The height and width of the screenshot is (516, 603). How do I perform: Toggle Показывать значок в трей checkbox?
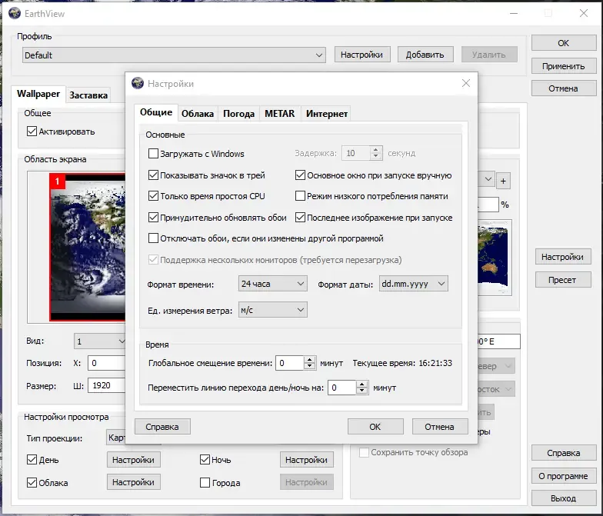[154, 175]
